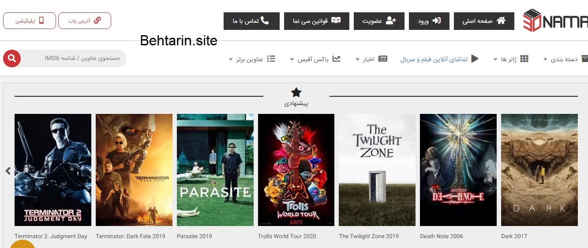The height and width of the screenshot is (248, 588).
Task: Click the open book icon beside قوانین سی نما
Action: point(336,21)
